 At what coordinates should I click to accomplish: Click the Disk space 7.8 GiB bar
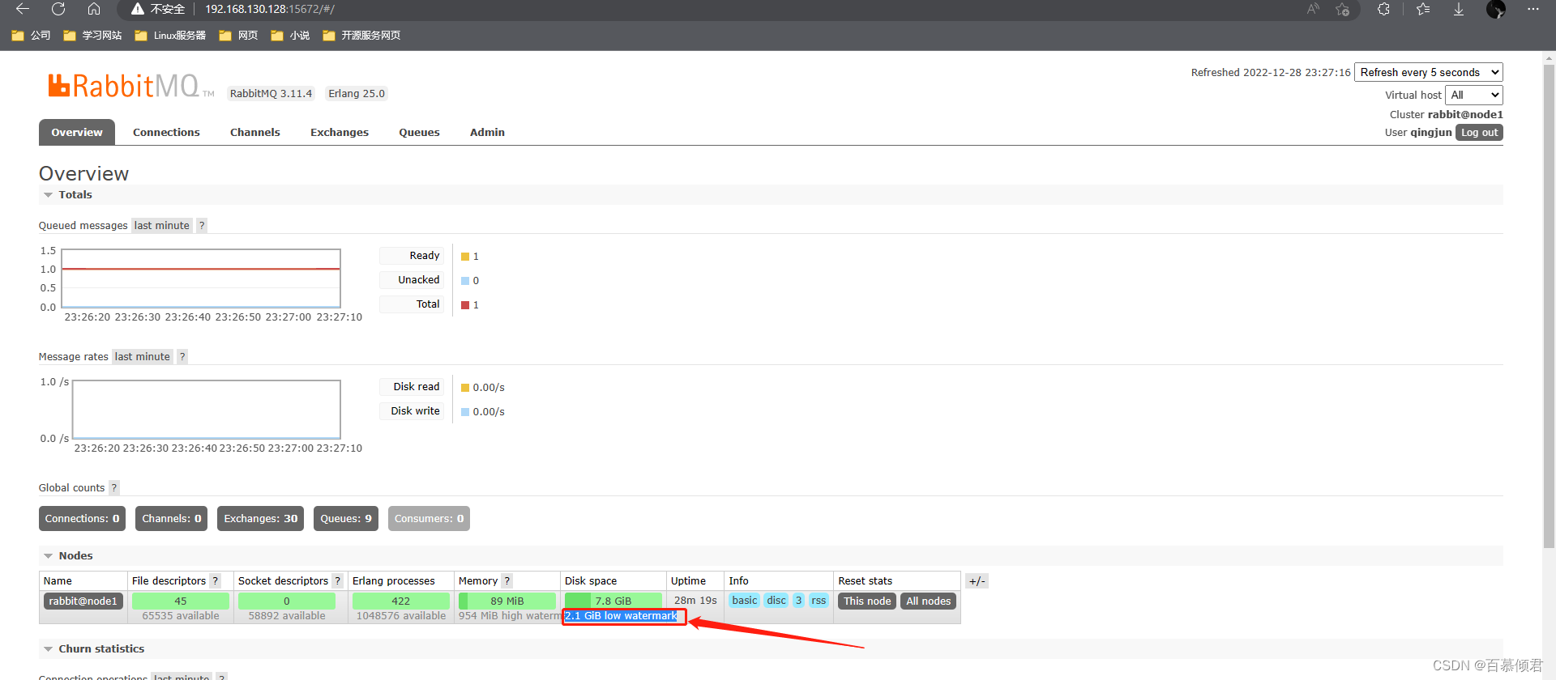(613, 601)
